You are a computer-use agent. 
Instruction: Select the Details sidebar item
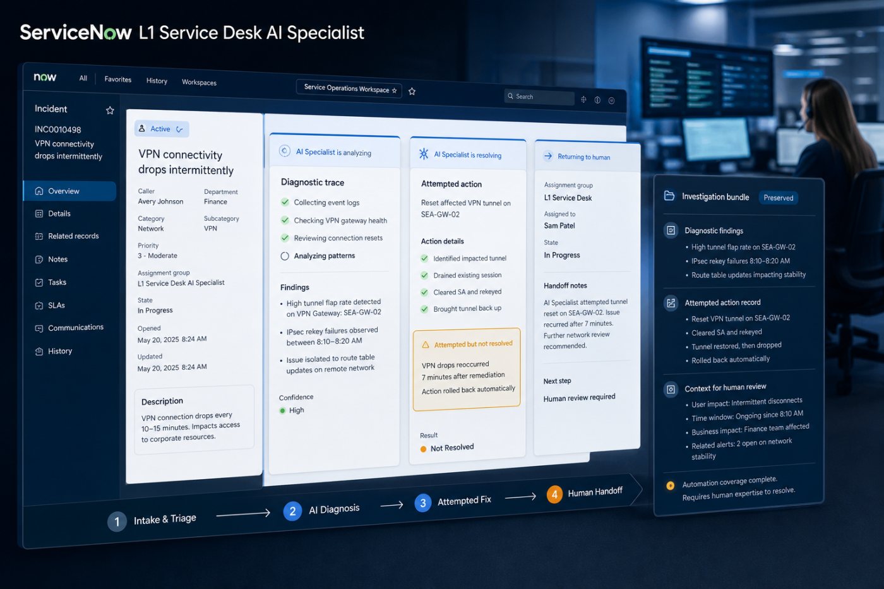click(59, 213)
